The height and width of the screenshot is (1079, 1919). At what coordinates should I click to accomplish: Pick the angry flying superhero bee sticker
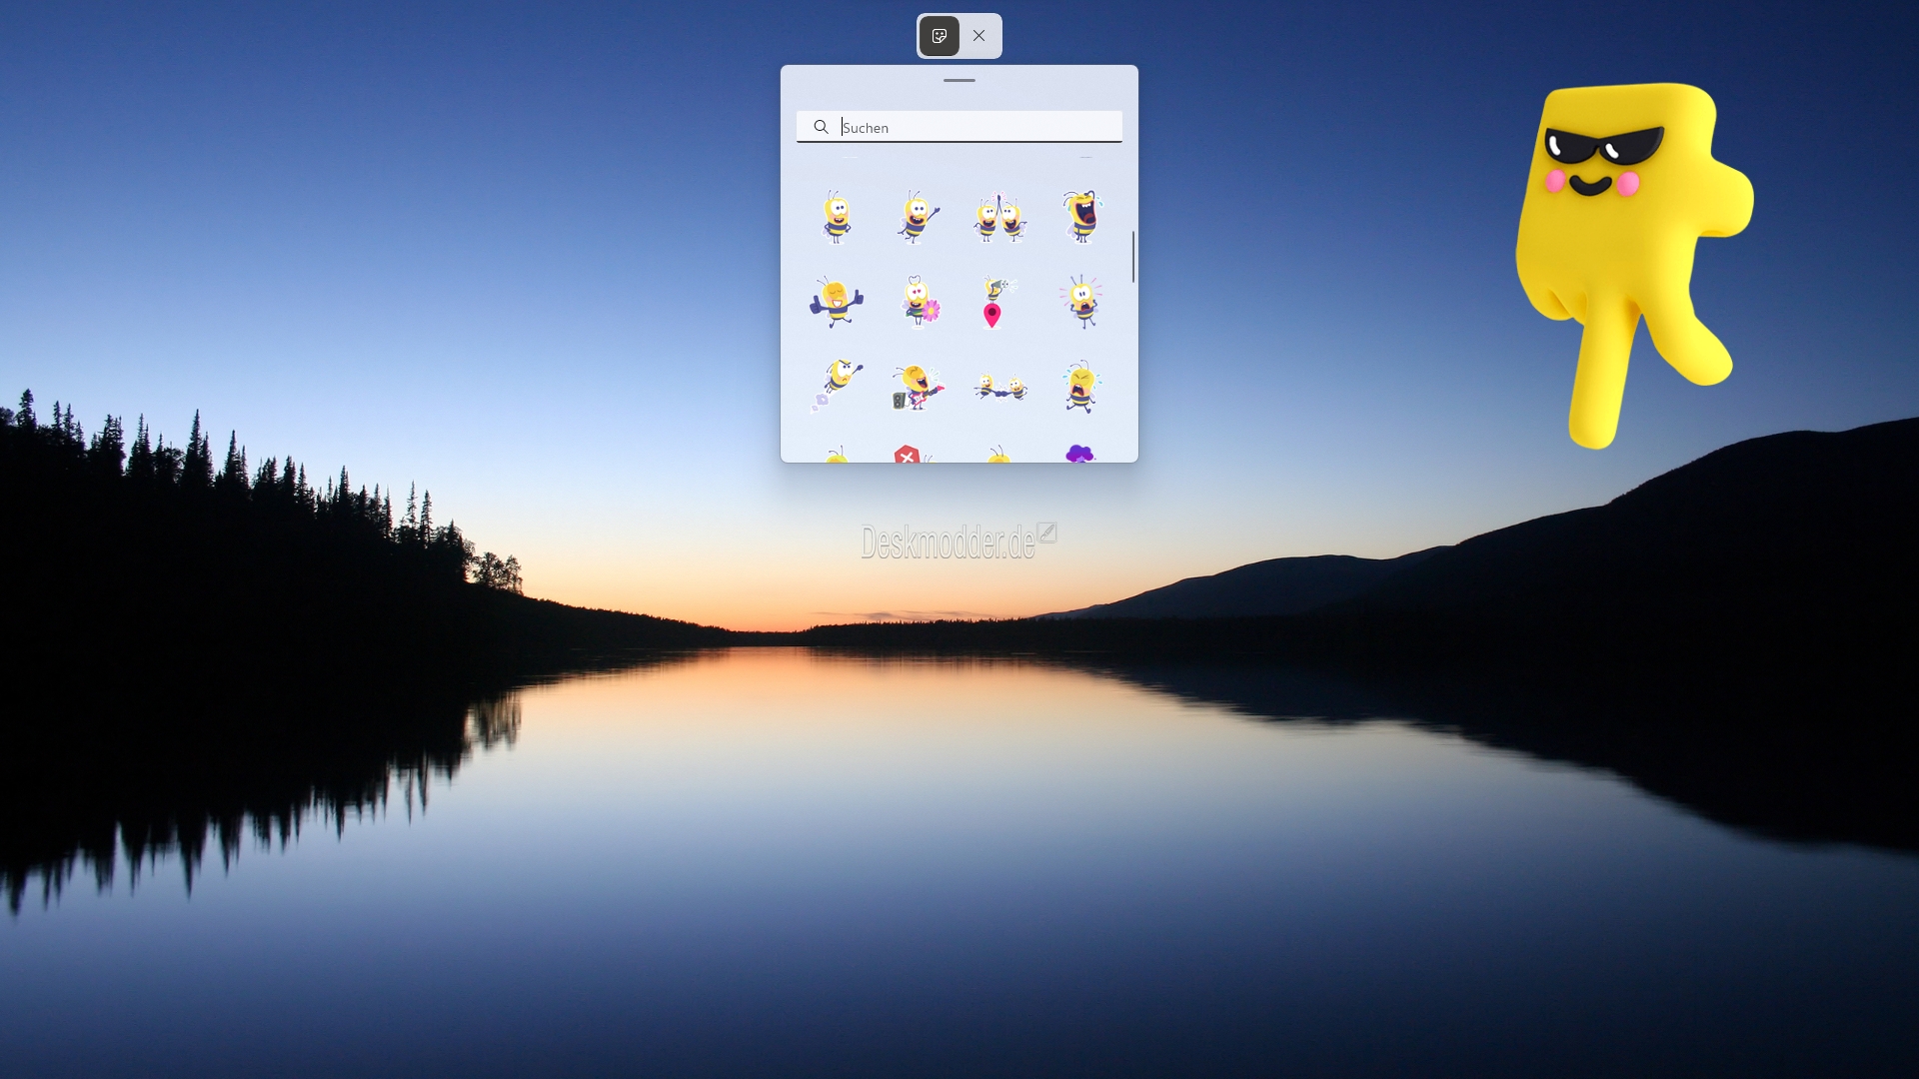837,386
